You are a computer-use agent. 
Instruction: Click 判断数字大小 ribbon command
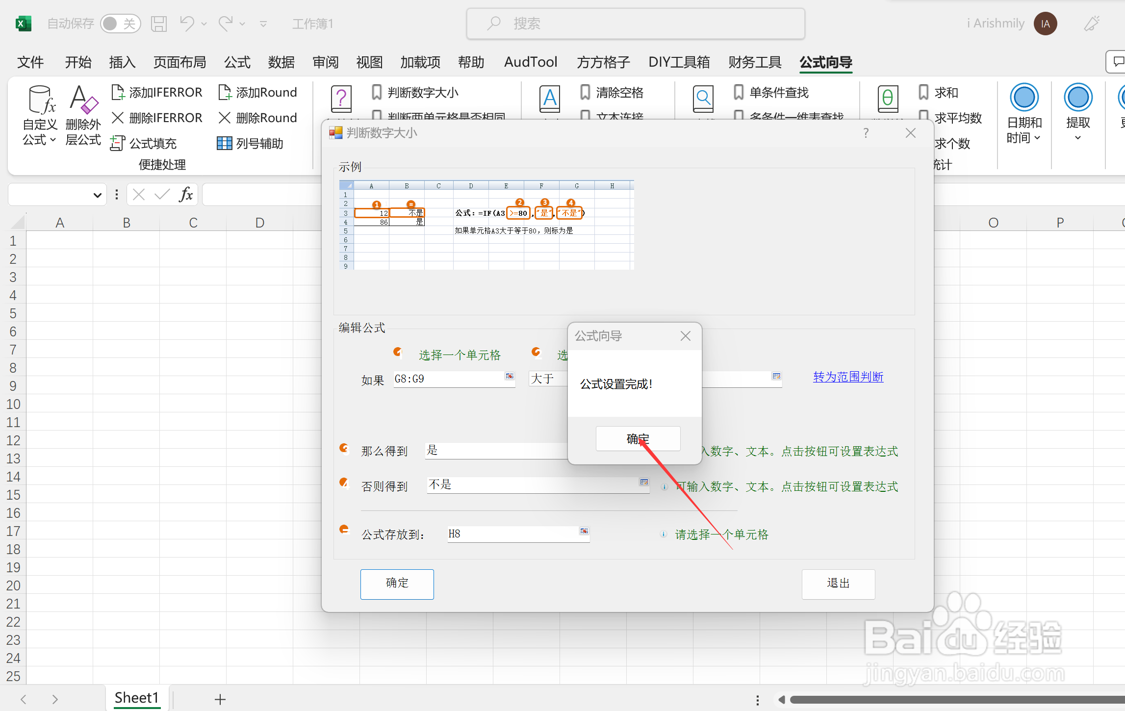[x=415, y=92]
